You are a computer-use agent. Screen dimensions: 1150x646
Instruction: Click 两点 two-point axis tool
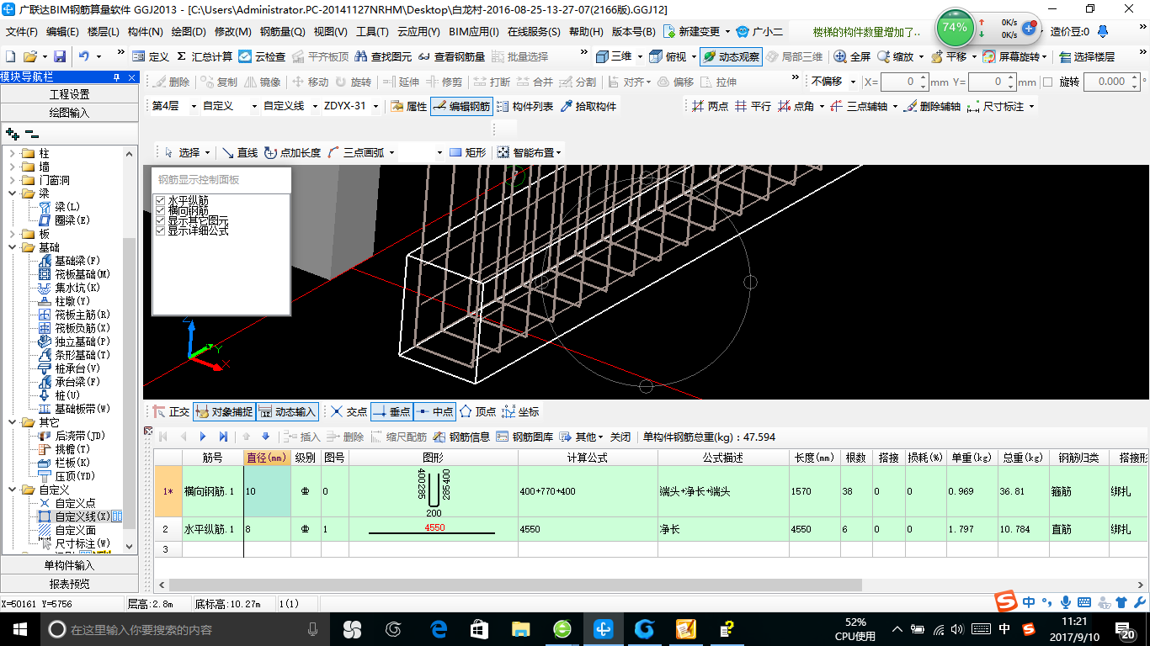click(x=710, y=106)
